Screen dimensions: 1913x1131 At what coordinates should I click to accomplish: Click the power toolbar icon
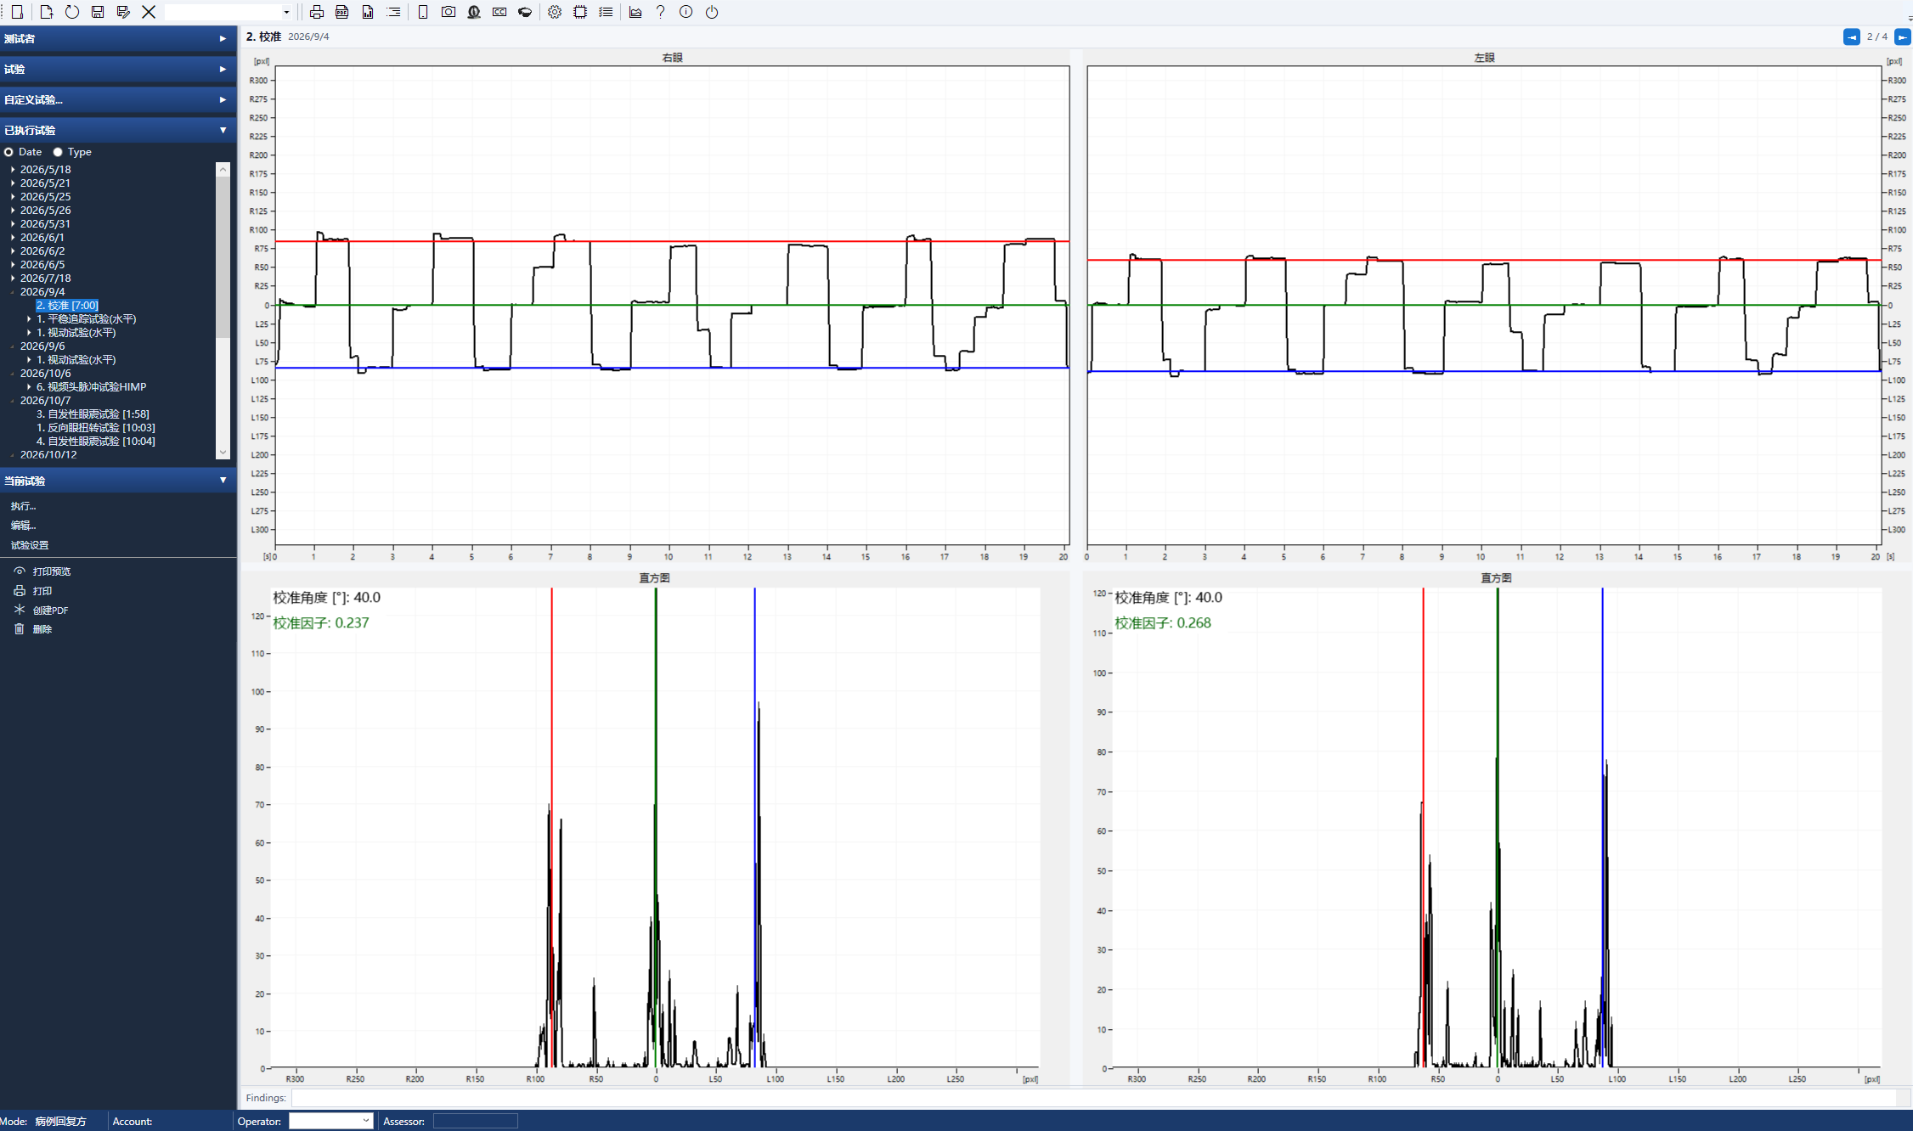click(x=712, y=12)
